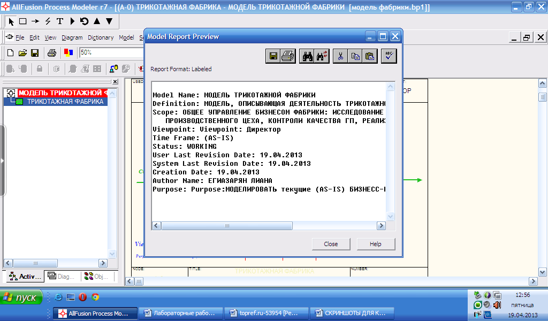548x321 pixels.
Task: Switch to СКРИНШОТЫ ДЛЯ К… taskbar window
Action: (x=353, y=314)
